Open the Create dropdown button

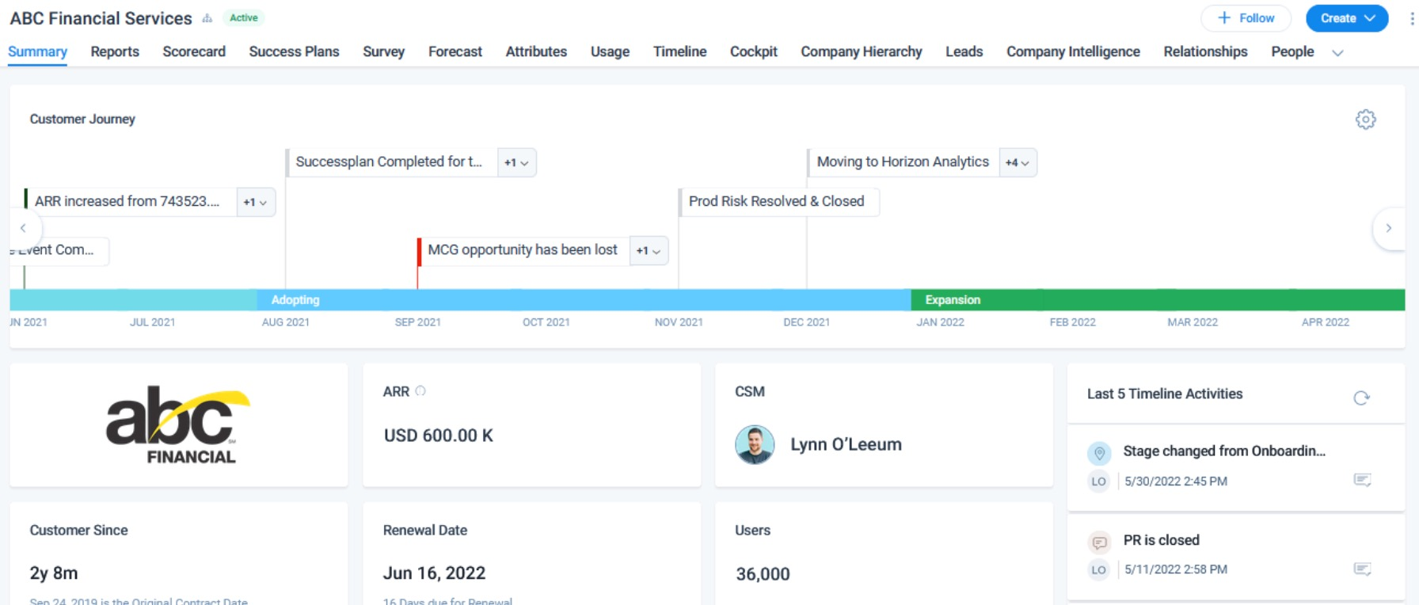[1347, 18]
